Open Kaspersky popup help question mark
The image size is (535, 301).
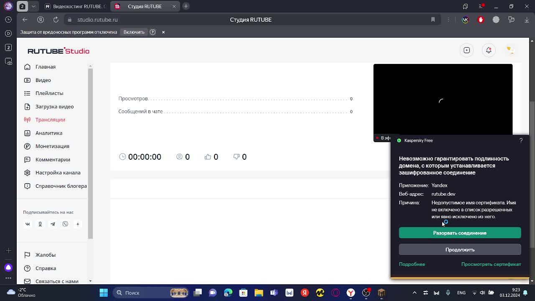coord(521,140)
